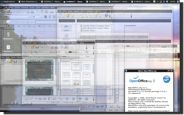Toggle AutoSpellcheck in Impress toolbar
The width and height of the screenshot is (184, 115).
tap(66, 47)
